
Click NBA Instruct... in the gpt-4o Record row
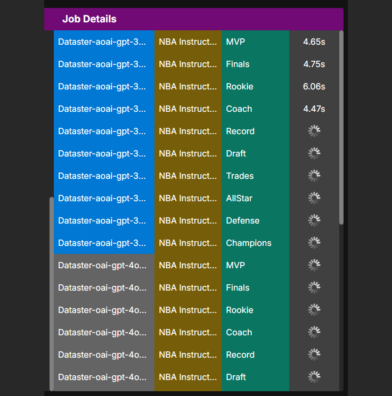tap(188, 354)
